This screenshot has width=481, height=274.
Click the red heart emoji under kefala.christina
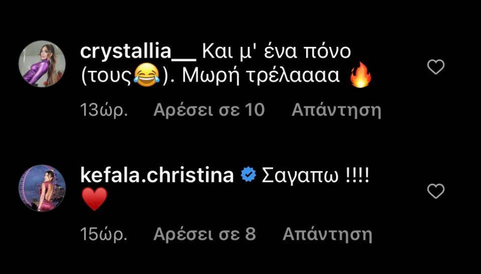click(x=95, y=199)
